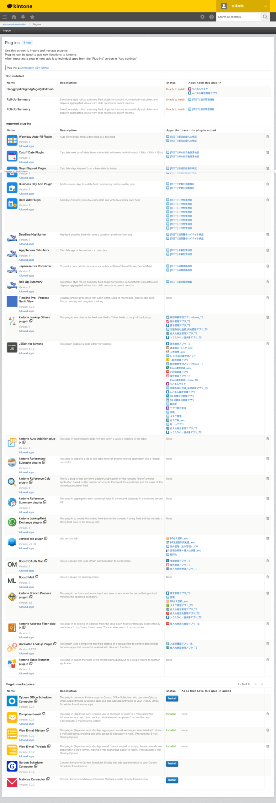
Task: Remove Boost! Mail plugin with trash icon
Action: coord(268,577)
